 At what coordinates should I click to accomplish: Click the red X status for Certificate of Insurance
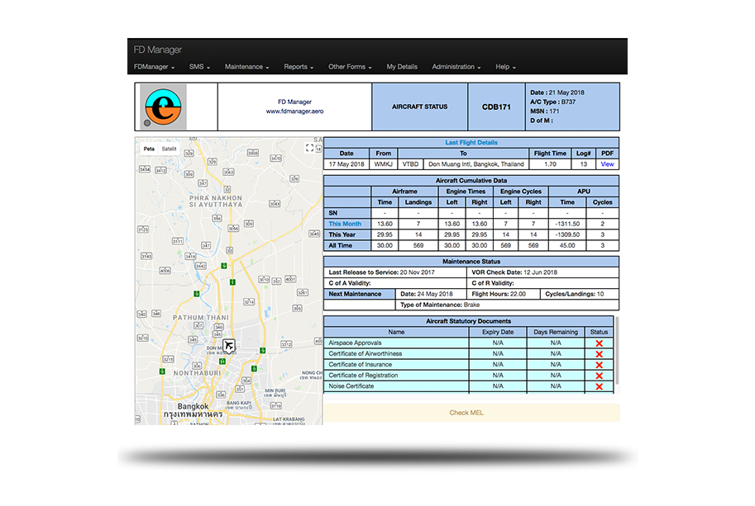(x=599, y=365)
